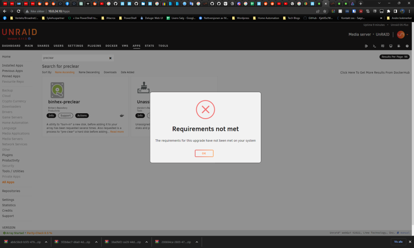Image resolution: width=414 pixels, height=248 pixels.
Task: Select All Apps in sidebar
Action: (8, 182)
